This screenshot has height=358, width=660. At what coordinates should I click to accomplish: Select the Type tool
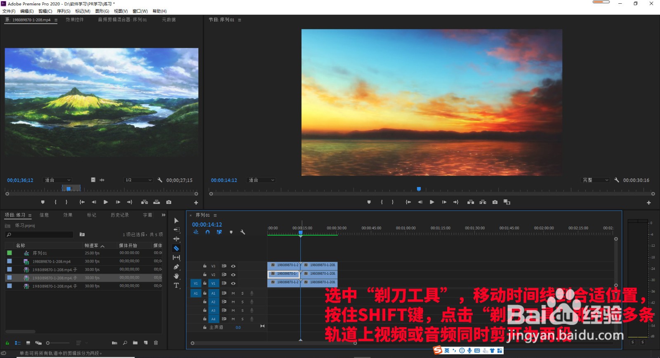coord(177,285)
